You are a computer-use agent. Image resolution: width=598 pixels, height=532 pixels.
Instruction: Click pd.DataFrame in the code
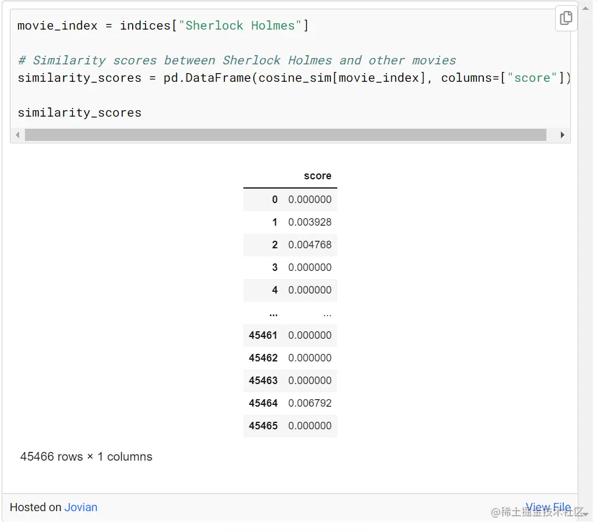click(207, 78)
